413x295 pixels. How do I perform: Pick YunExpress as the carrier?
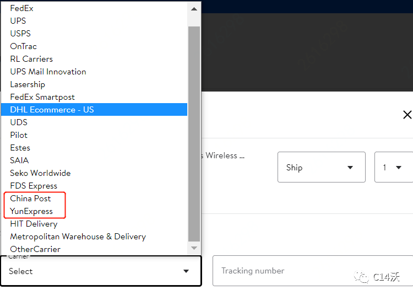click(x=31, y=211)
